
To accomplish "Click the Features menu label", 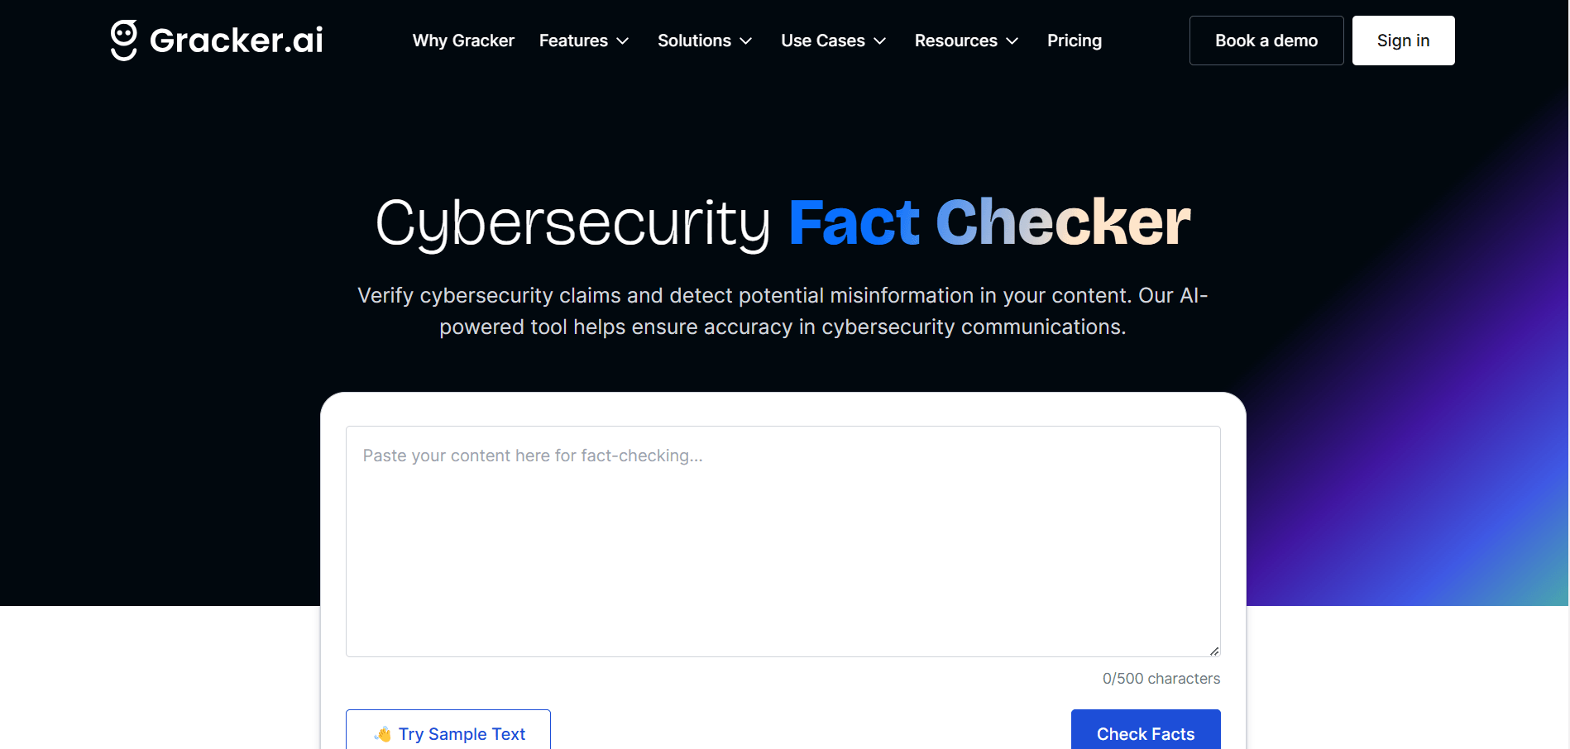I will pos(573,41).
